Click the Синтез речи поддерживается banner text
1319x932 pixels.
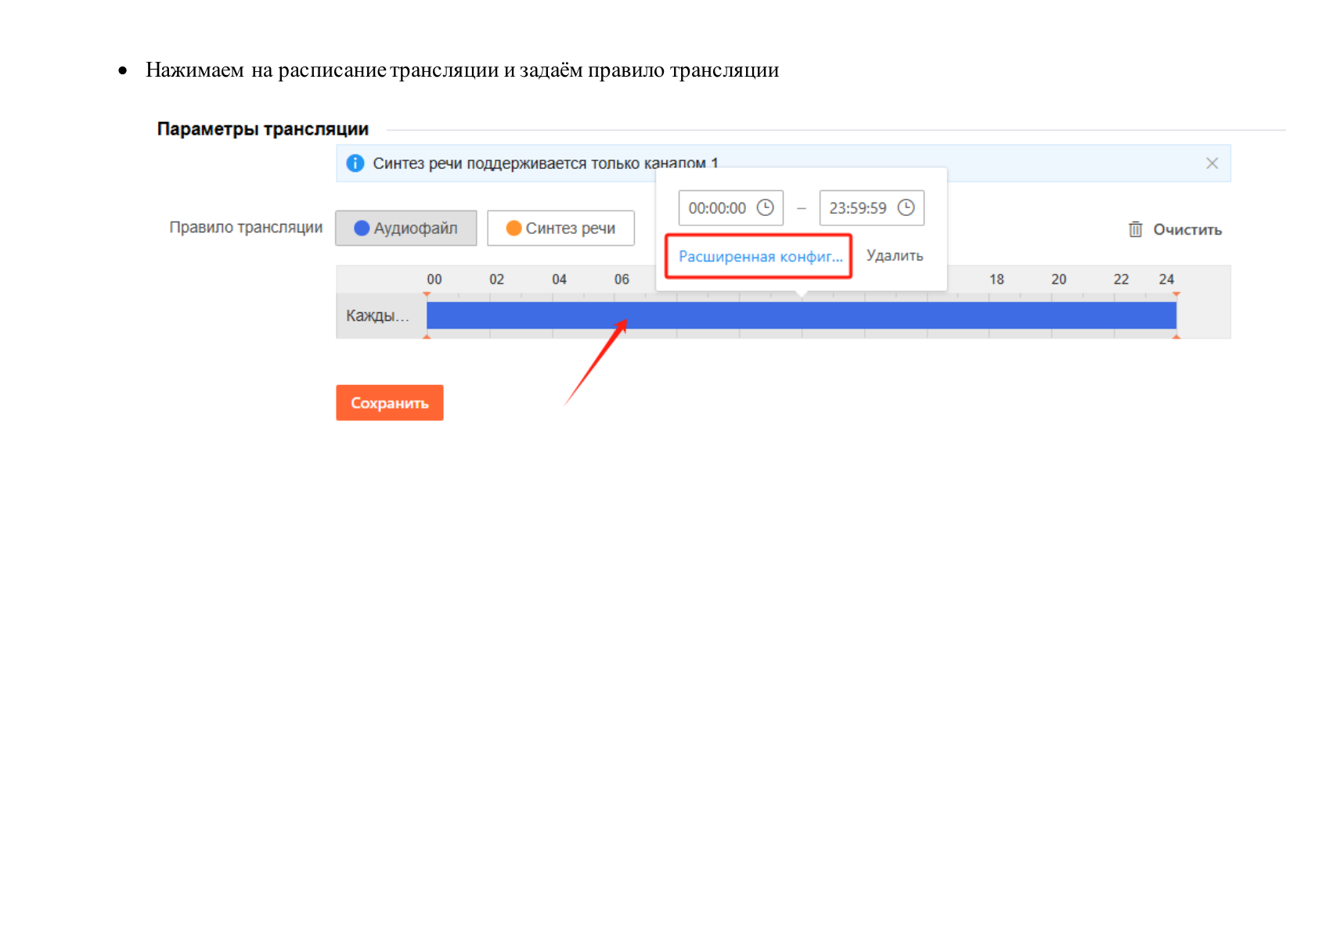click(545, 163)
